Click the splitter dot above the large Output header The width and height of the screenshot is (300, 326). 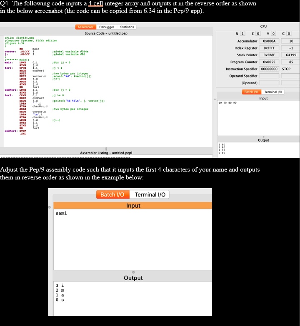pos(133,272)
